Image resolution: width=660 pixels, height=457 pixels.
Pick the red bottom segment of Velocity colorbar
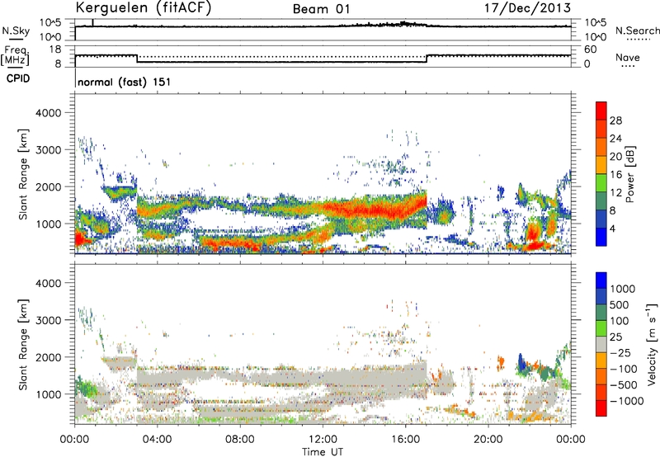click(x=601, y=408)
